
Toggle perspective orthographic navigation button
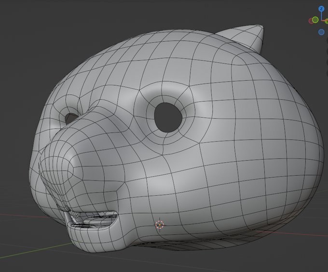point(327,73)
